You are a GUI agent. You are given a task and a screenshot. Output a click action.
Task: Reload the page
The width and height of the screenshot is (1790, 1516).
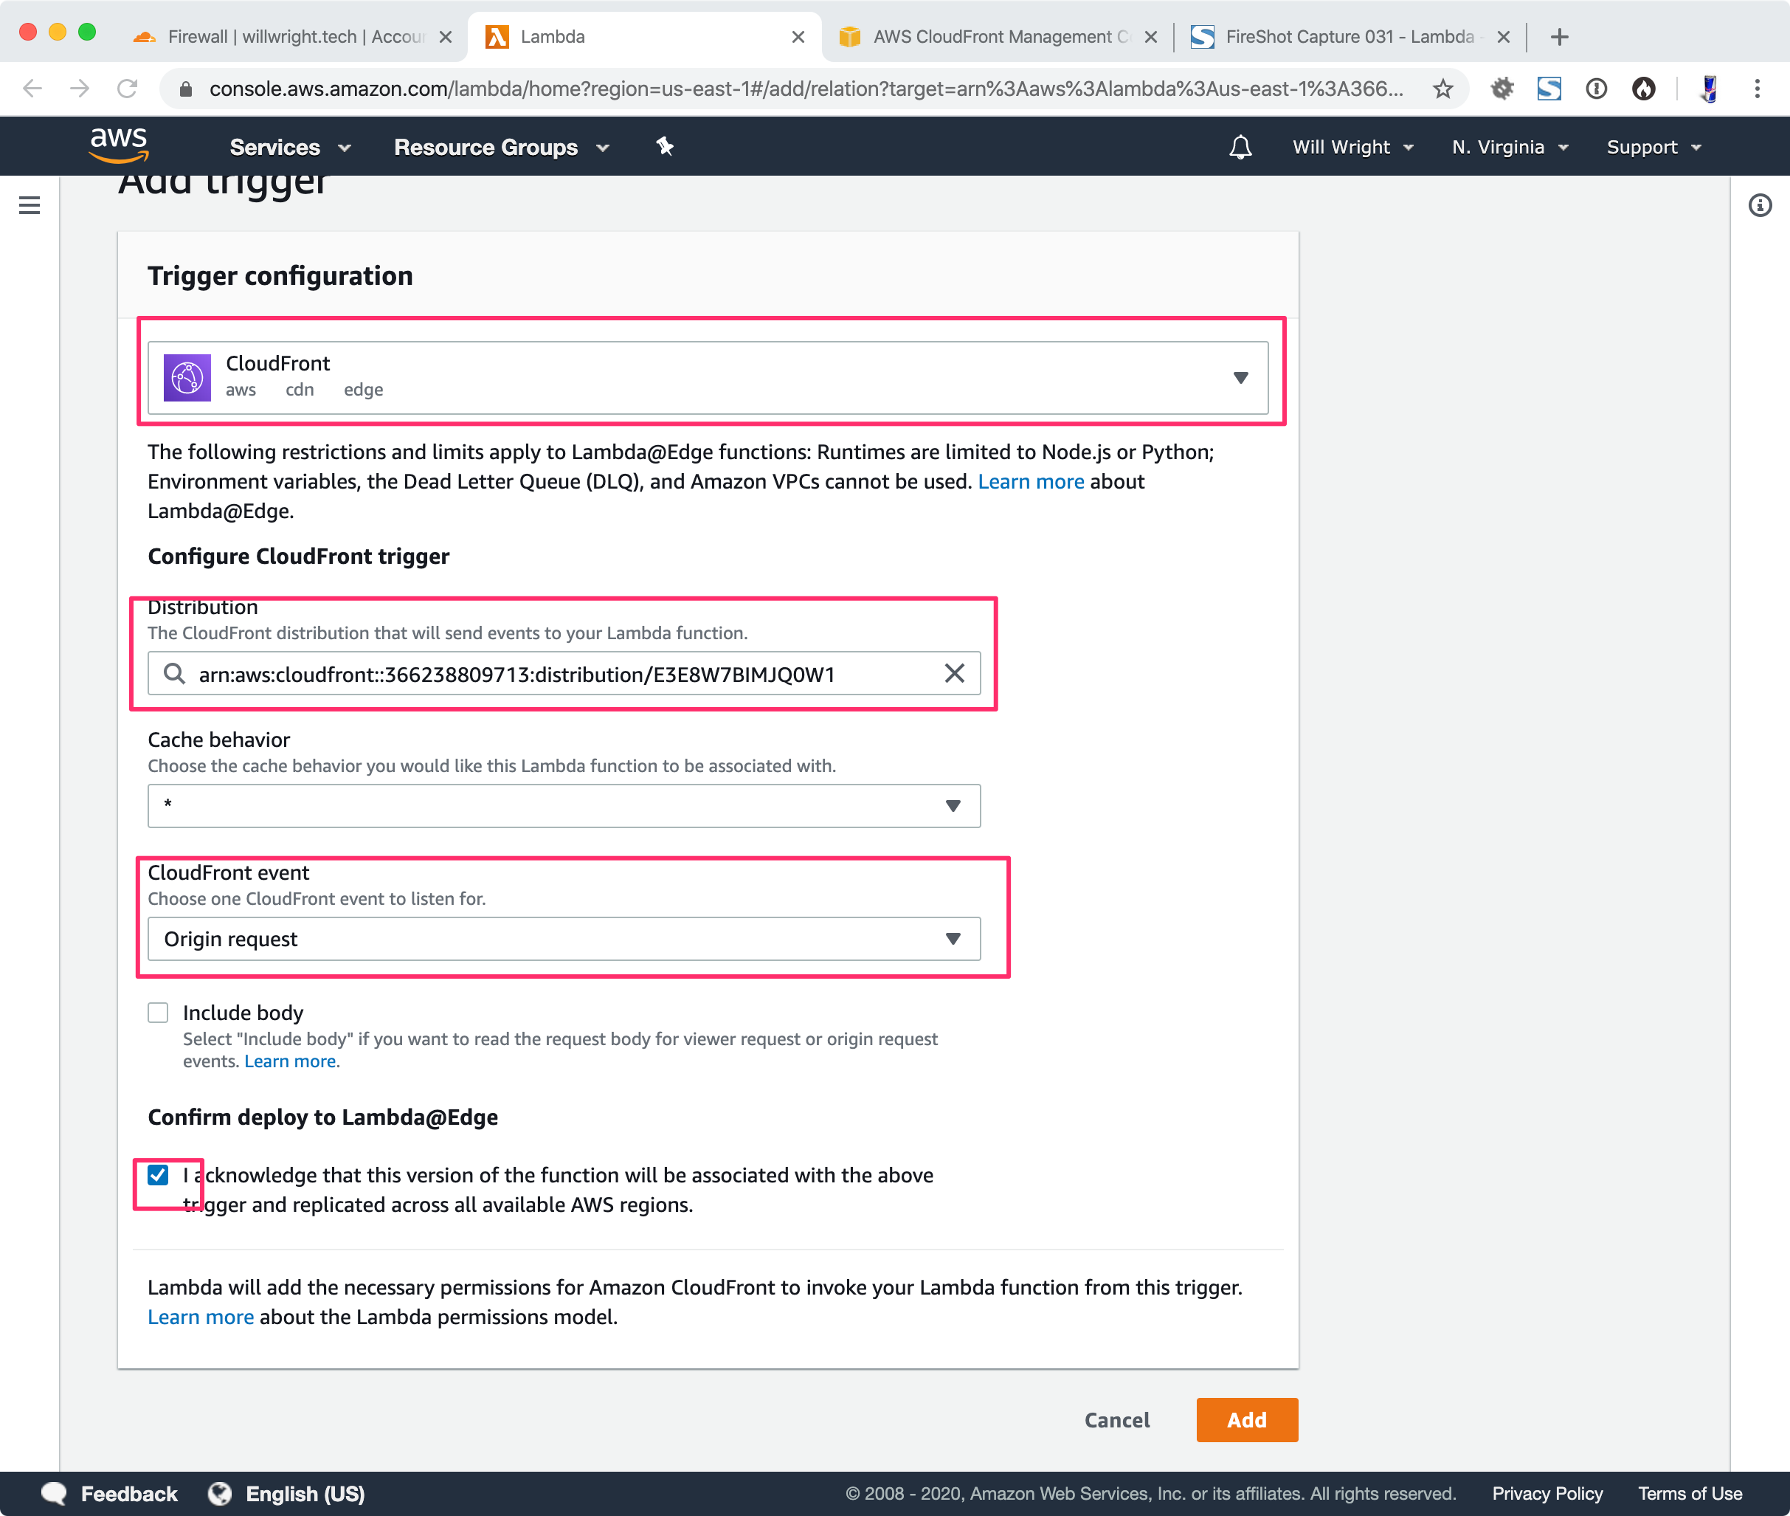127,89
